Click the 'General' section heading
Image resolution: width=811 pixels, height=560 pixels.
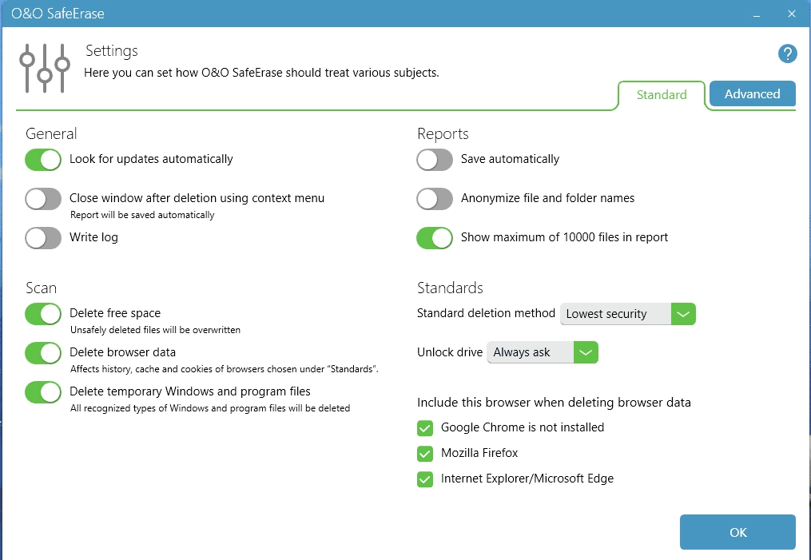[x=51, y=133]
